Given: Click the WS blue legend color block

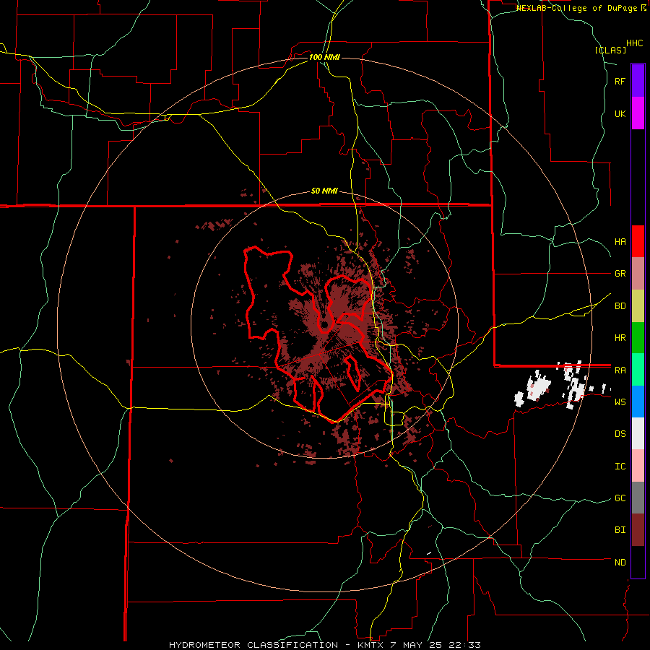Looking at the screenshot, I should (x=638, y=402).
